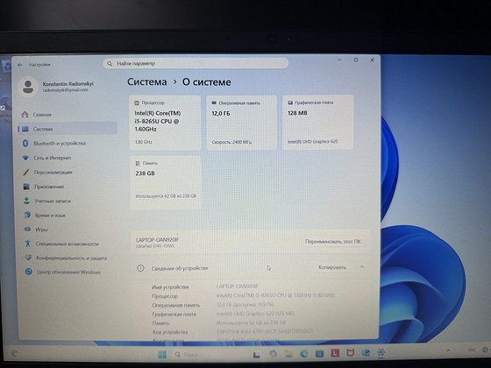Click Скорость: 2400 МГц text
Viewport: 491px width, 368px height.
tap(231, 142)
